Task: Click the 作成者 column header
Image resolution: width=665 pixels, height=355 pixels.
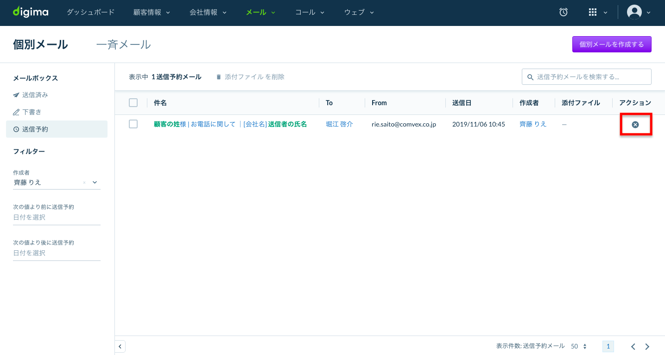Action: point(529,103)
